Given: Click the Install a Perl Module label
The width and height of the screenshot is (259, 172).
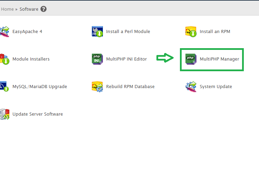Looking at the screenshot, I should (x=128, y=31).
